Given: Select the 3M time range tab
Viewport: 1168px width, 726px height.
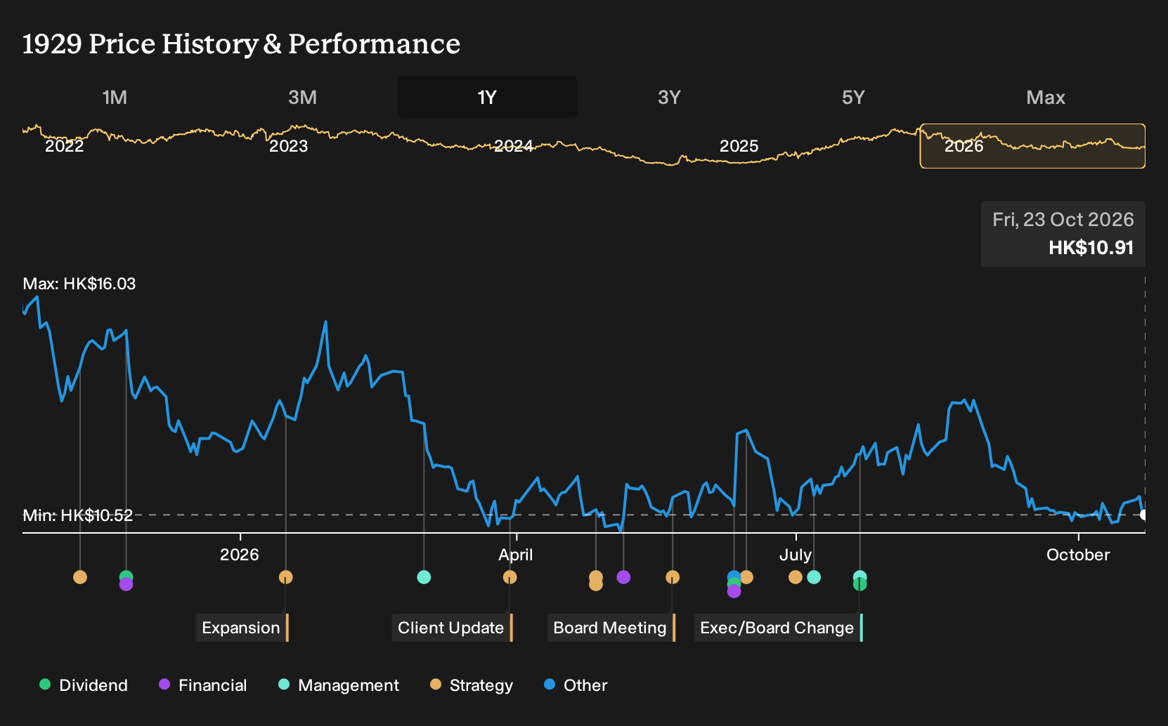Looking at the screenshot, I should coord(302,97).
